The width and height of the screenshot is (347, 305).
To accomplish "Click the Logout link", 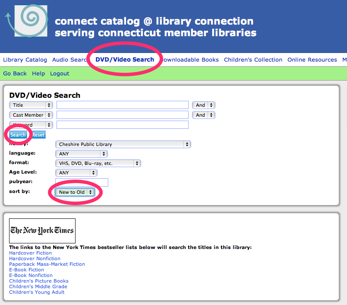I will tap(60, 74).
